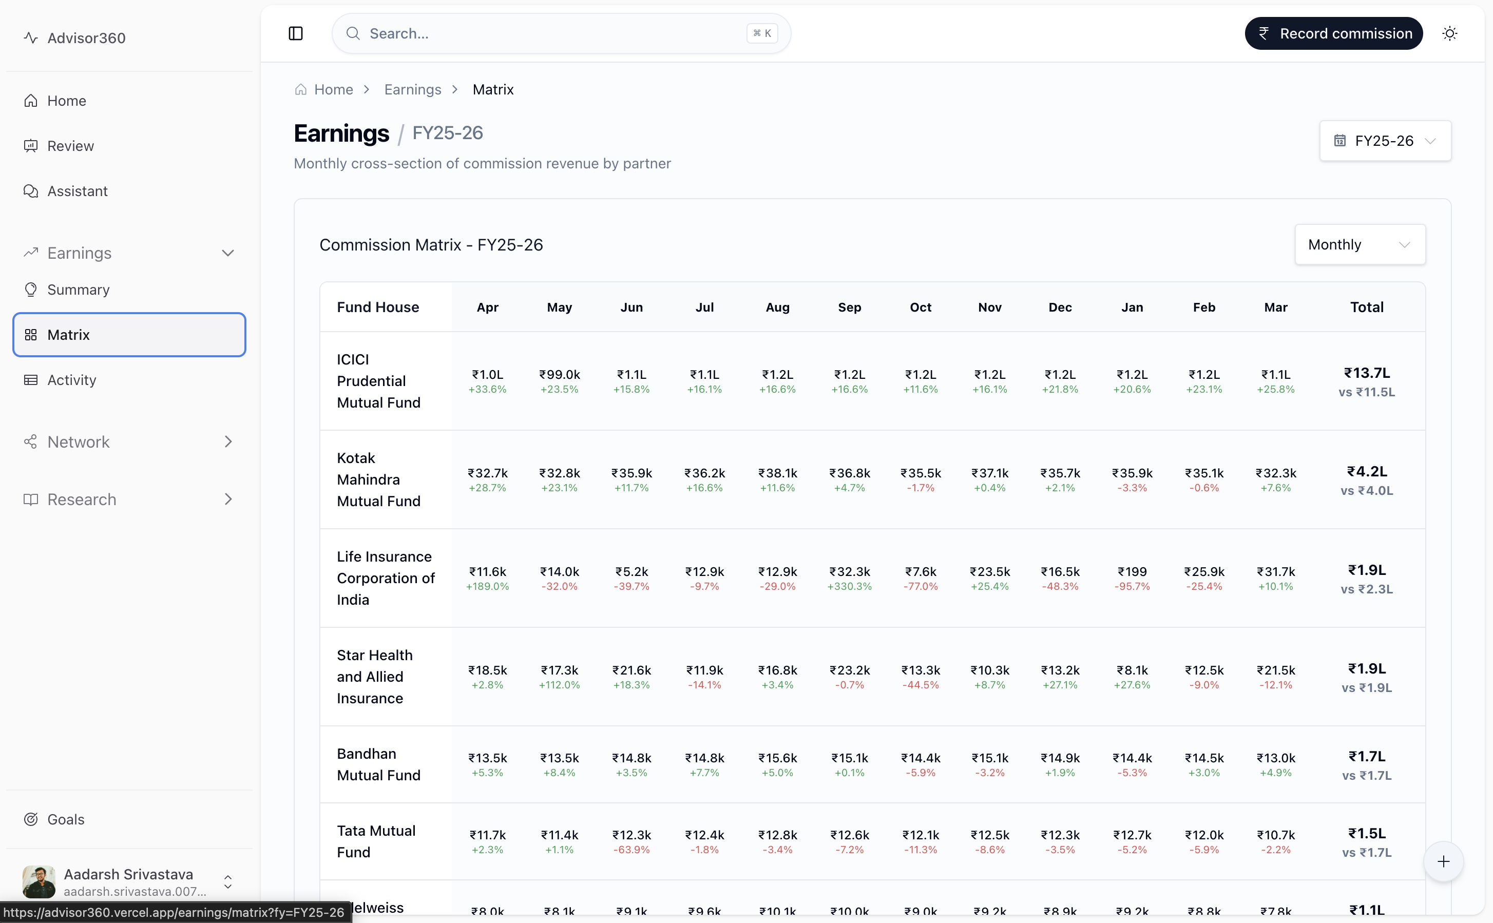Image resolution: width=1493 pixels, height=923 pixels.
Task: Click LIC Sep value ₹32.3k
Action: 849,571
